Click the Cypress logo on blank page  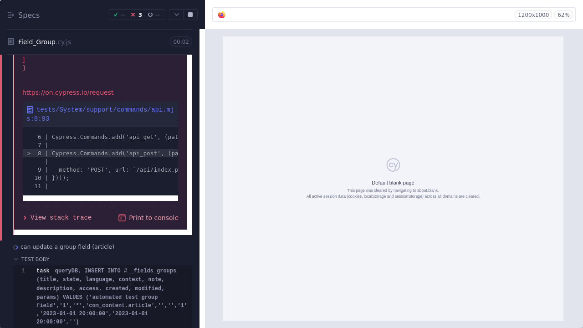(x=393, y=165)
